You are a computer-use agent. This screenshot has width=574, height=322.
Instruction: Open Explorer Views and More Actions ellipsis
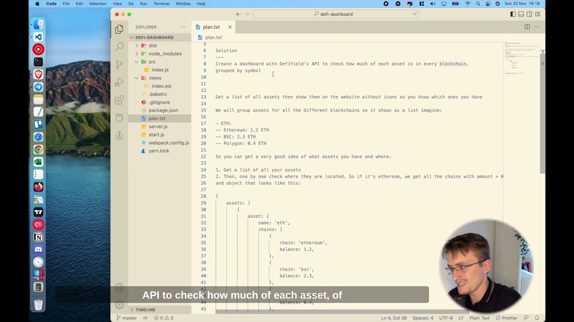(183, 27)
